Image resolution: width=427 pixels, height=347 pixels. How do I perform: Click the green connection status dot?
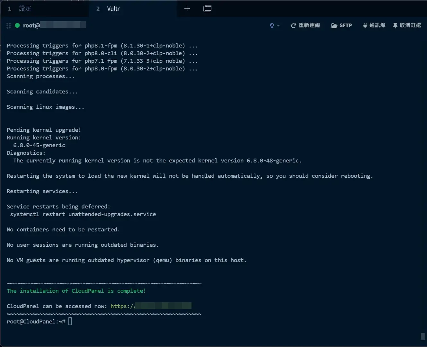pyautogui.click(x=17, y=25)
